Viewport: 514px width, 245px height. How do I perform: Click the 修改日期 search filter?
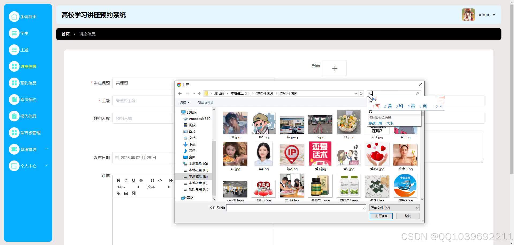[376, 123]
